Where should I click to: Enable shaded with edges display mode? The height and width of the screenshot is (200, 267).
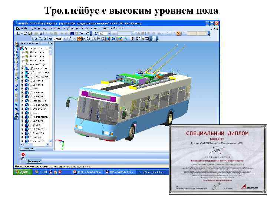click(x=113, y=39)
